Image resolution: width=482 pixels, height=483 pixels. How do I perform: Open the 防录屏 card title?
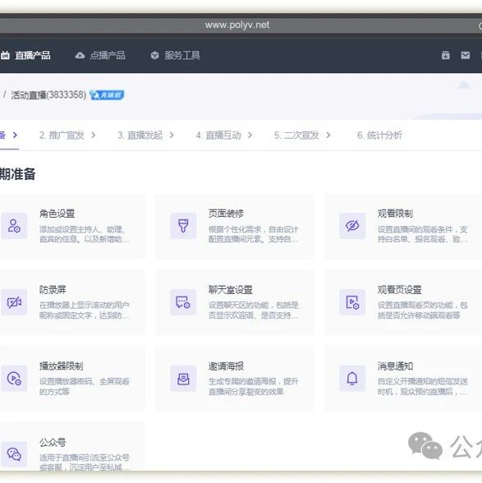tap(53, 289)
